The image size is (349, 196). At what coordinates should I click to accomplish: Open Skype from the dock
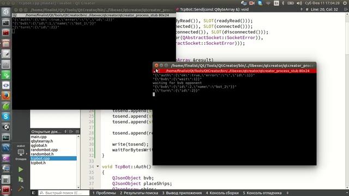click(6, 117)
